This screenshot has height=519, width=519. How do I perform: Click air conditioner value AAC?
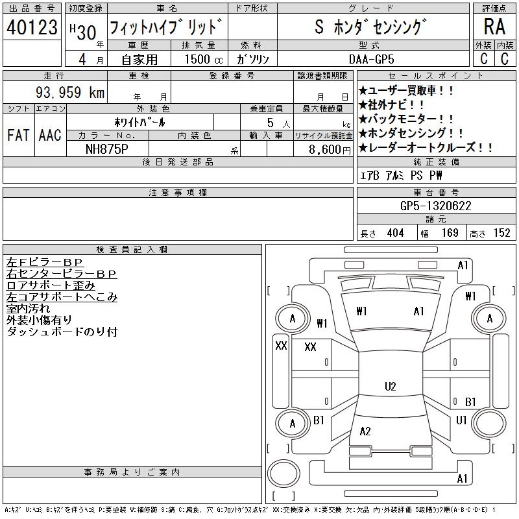50,135
